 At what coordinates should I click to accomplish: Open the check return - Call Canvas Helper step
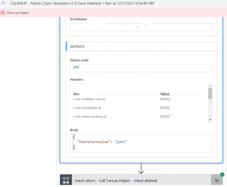coord(141,180)
